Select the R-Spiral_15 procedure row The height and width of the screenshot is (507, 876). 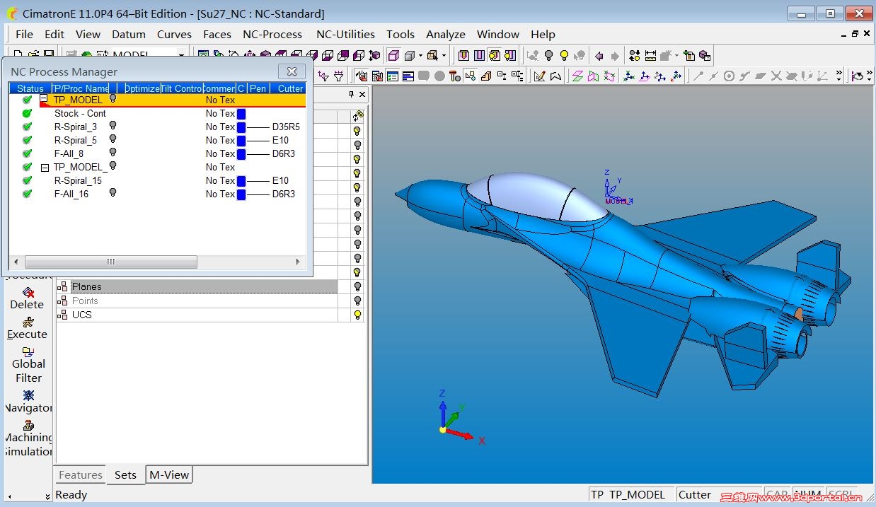click(x=157, y=180)
